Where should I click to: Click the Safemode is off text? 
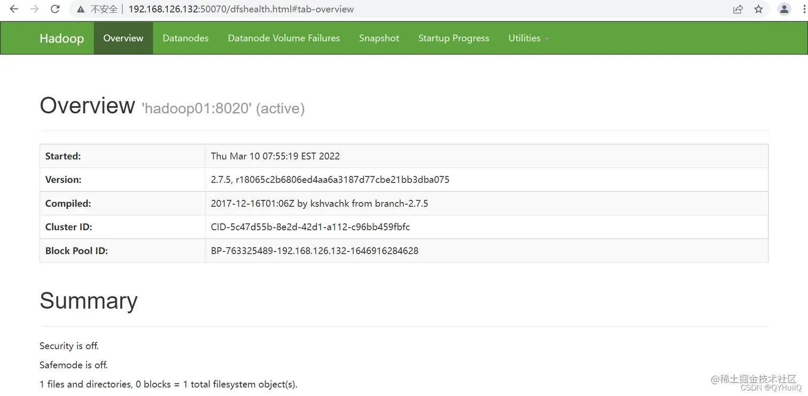74,365
